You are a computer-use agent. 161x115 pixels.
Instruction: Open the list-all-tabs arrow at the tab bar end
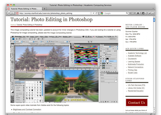point(153,8)
